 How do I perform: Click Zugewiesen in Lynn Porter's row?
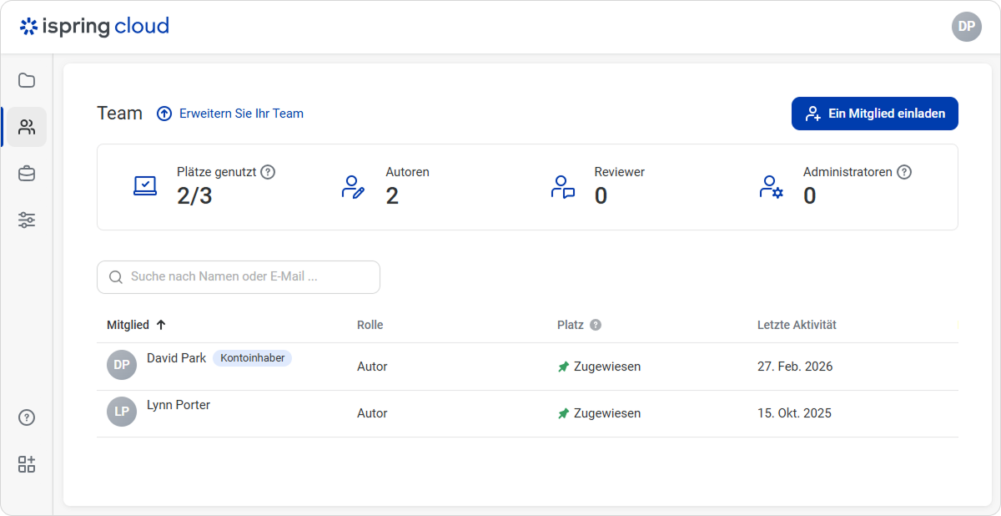(607, 413)
